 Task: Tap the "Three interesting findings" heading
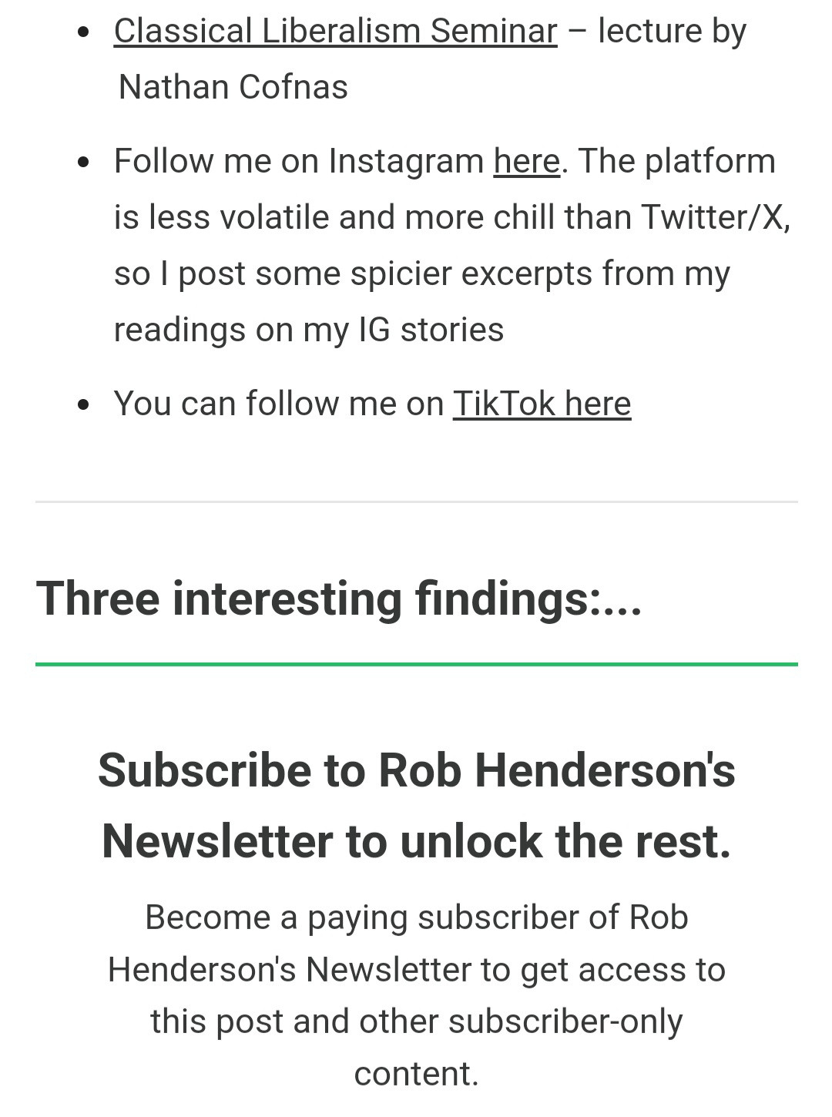tap(339, 598)
